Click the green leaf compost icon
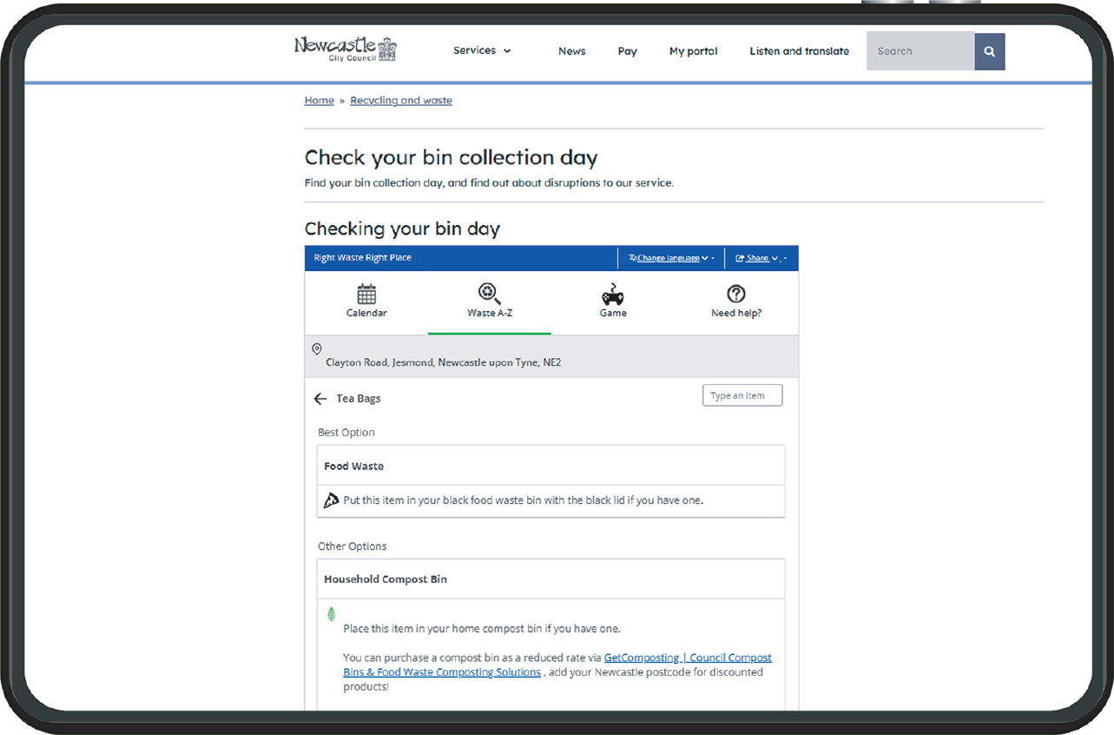The height and width of the screenshot is (735, 1114). click(x=331, y=614)
